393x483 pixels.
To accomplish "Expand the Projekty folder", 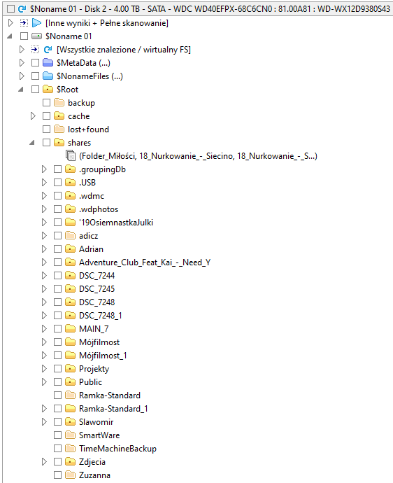I will click(x=44, y=368).
